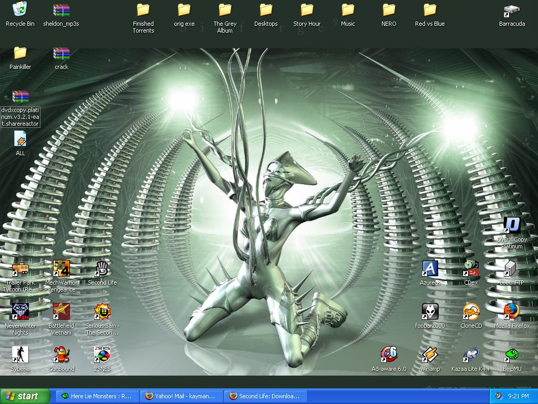The width and height of the screenshot is (538, 404).
Task: Launch Syberia shortcut
Action: 20,355
